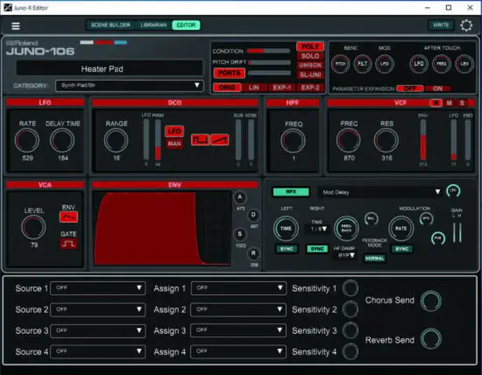Image resolution: width=482 pixels, height=375 pixels.
Task: Choose the VCA ENV shape icon
Action: coord(68,217)
